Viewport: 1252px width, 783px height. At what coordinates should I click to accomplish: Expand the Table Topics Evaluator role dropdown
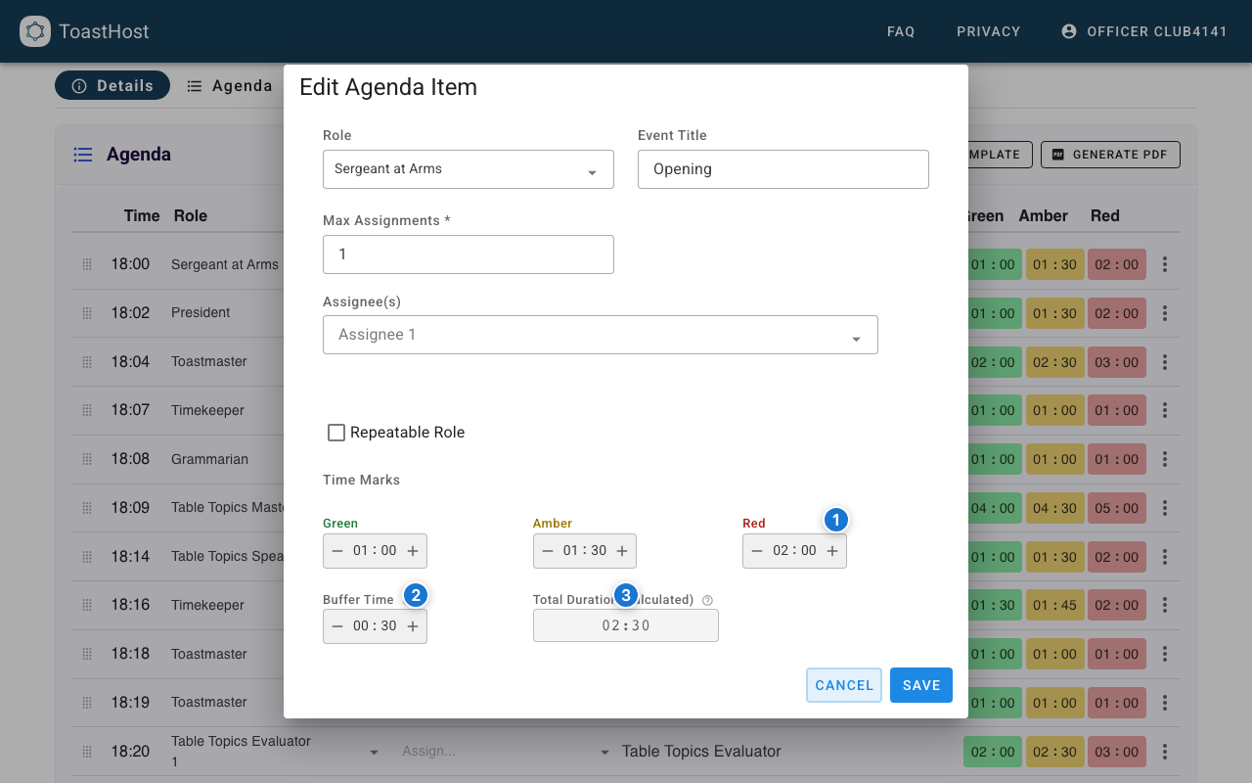374,752
